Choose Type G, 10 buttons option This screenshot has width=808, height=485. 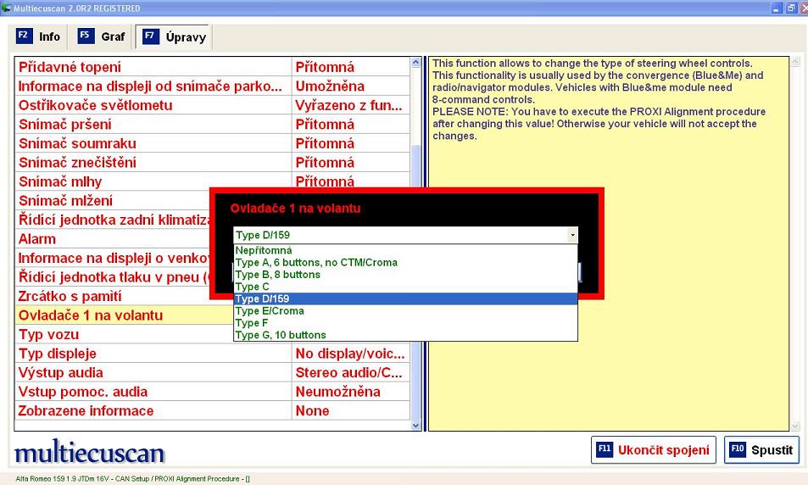(405, 335)
